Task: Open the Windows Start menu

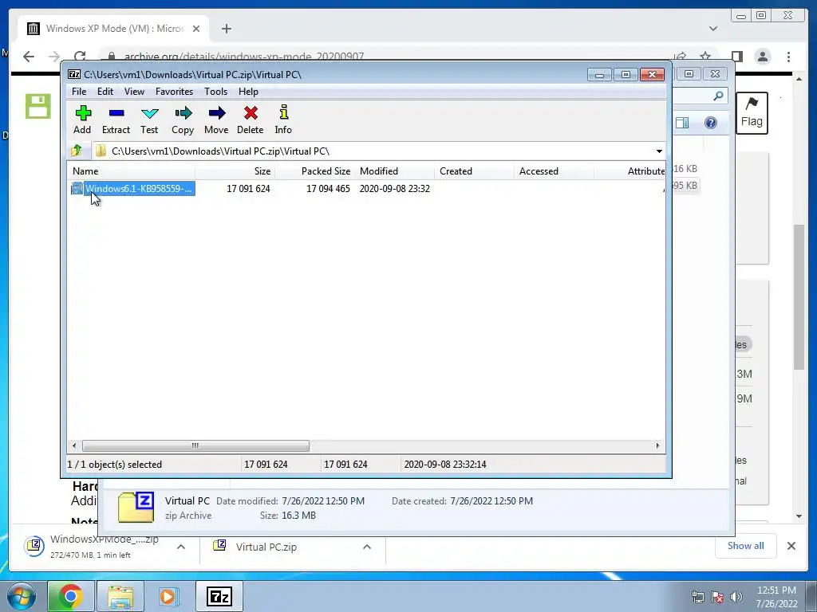Action: [21, 596]
